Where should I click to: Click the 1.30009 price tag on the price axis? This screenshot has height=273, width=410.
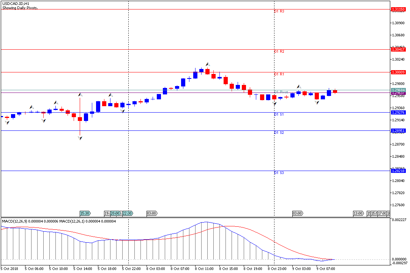[x=398, y=72]
